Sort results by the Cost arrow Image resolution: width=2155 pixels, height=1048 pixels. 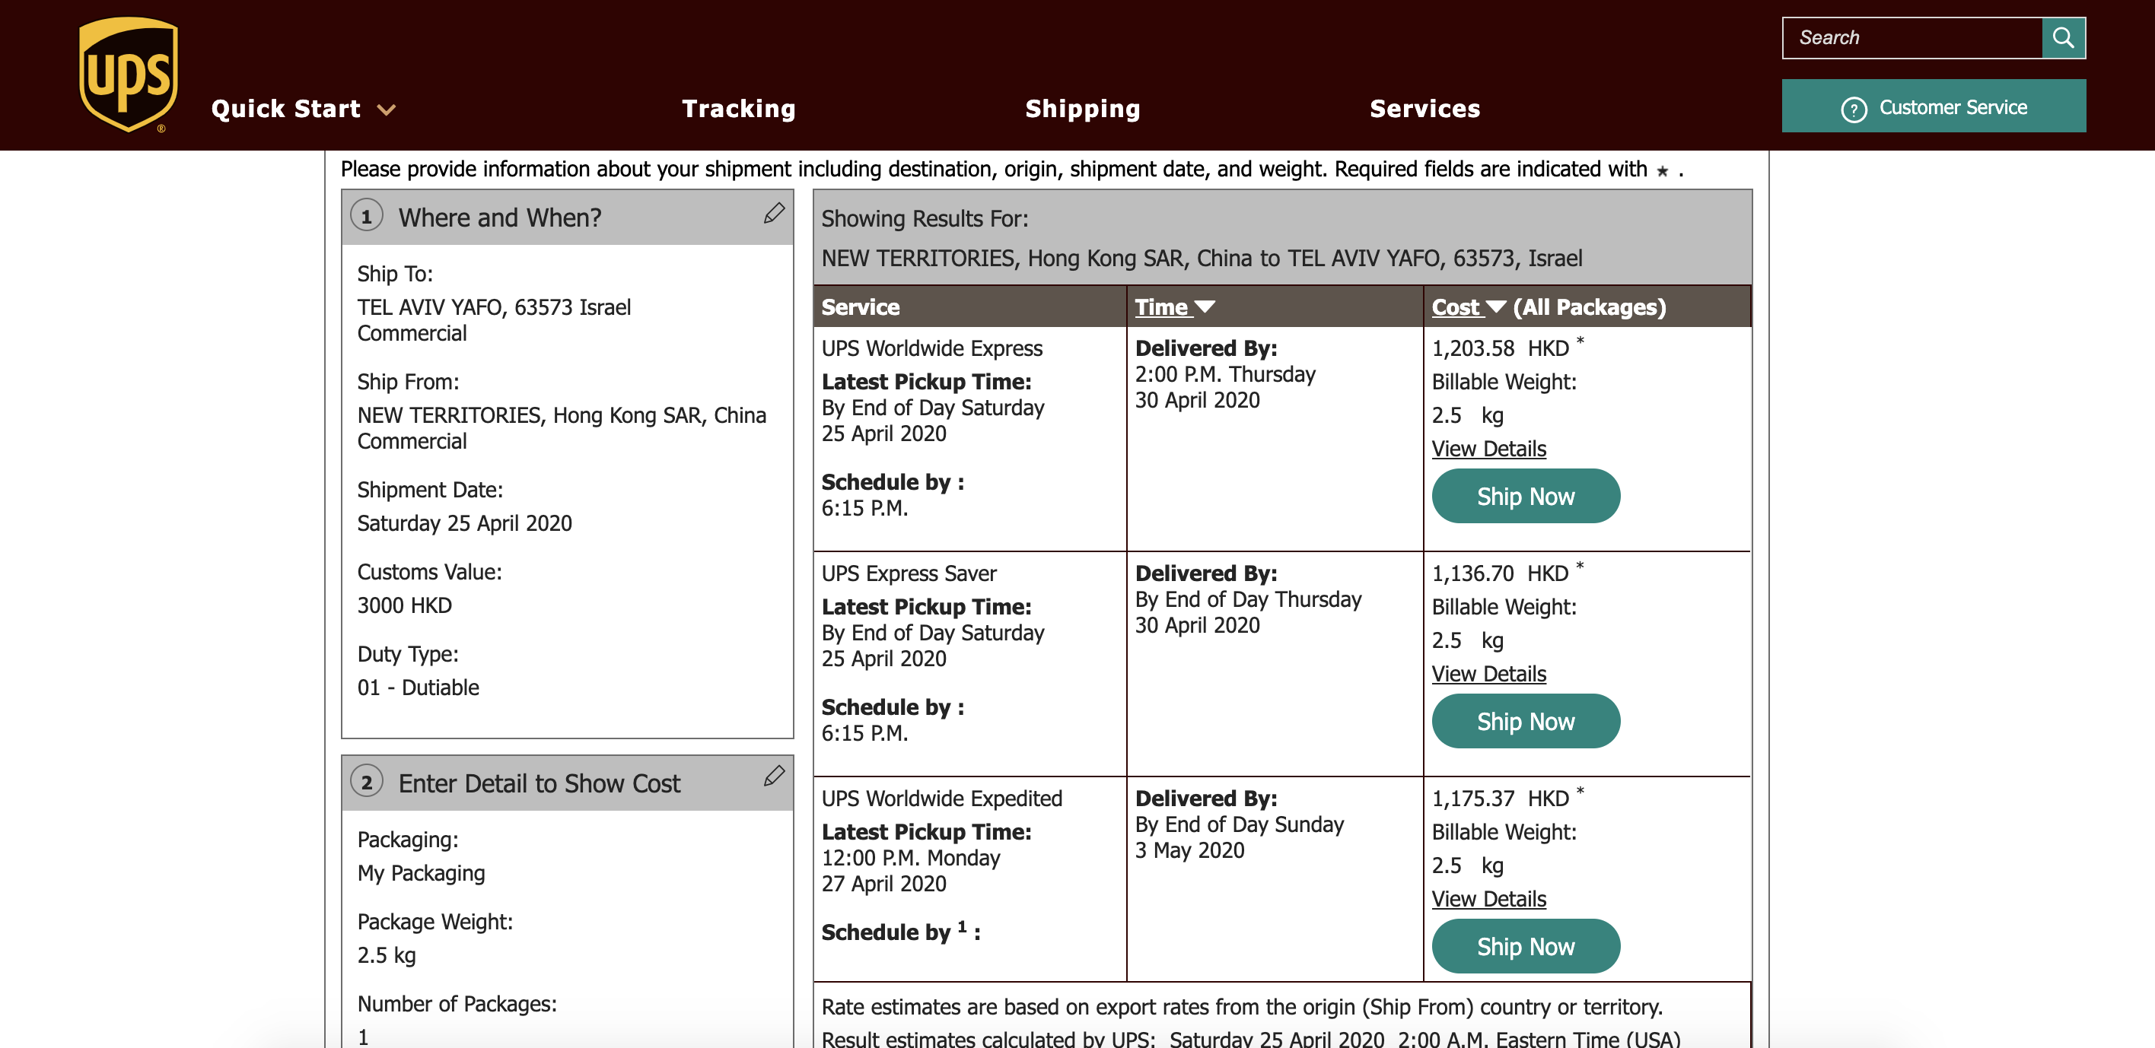(x=1496, y=307)
